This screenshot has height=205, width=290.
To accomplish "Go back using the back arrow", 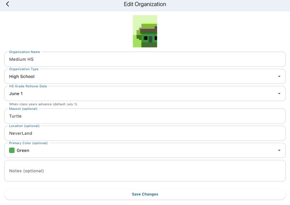I will point(8,4).
